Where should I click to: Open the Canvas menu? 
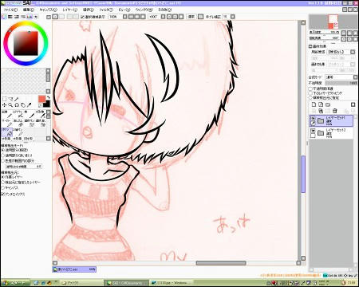pos(49,10)
